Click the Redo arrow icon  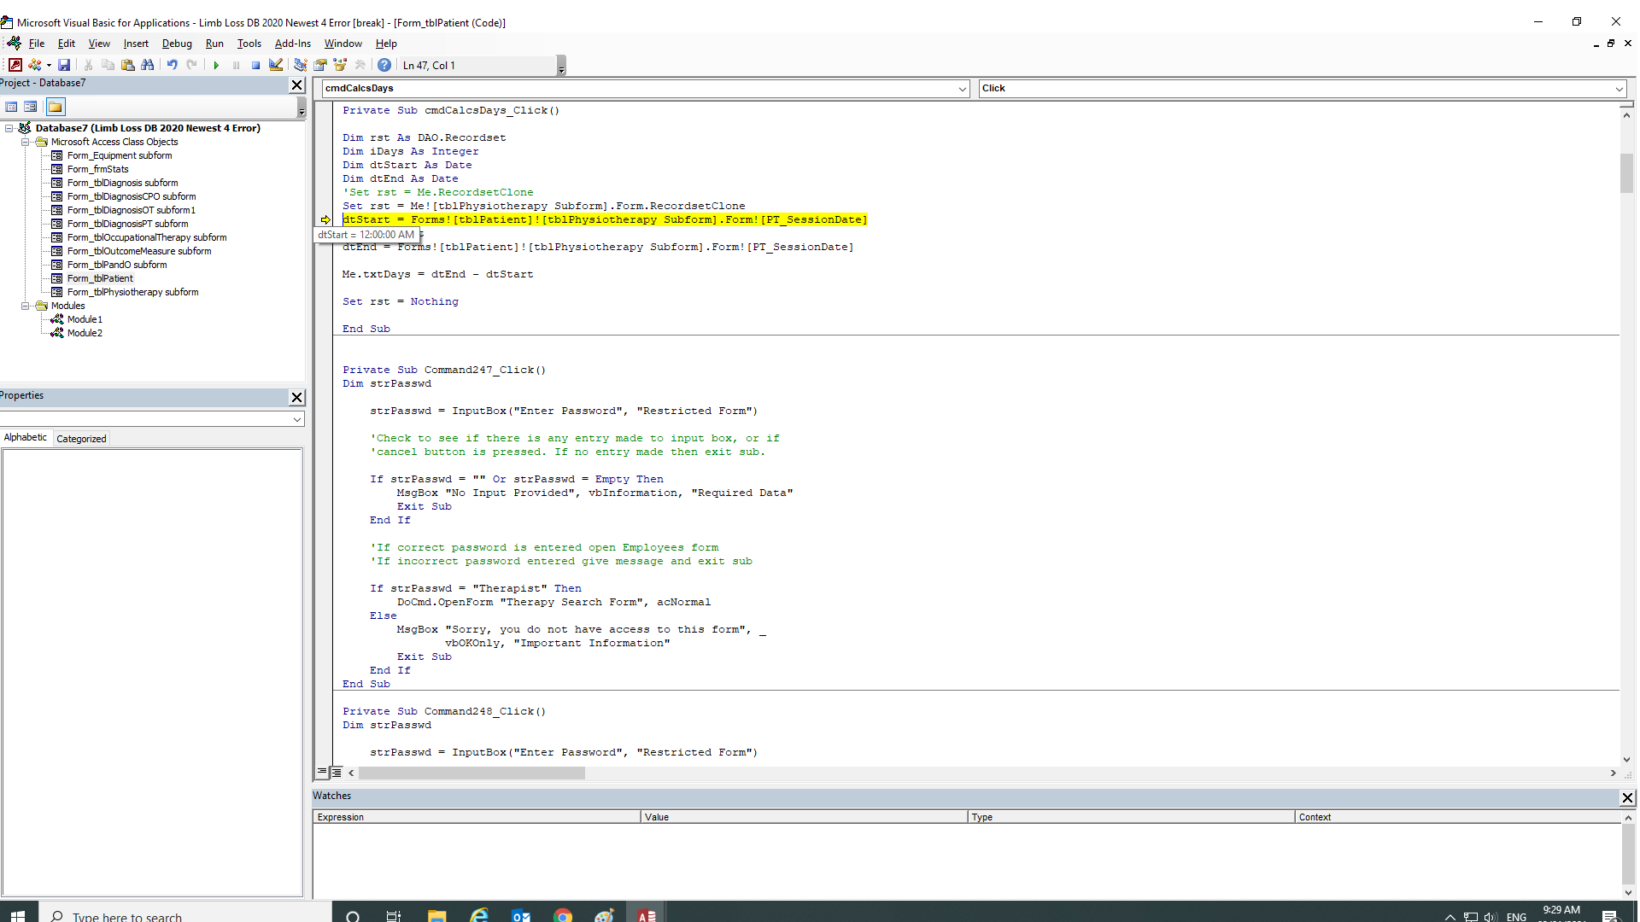[x=192, y=65]
